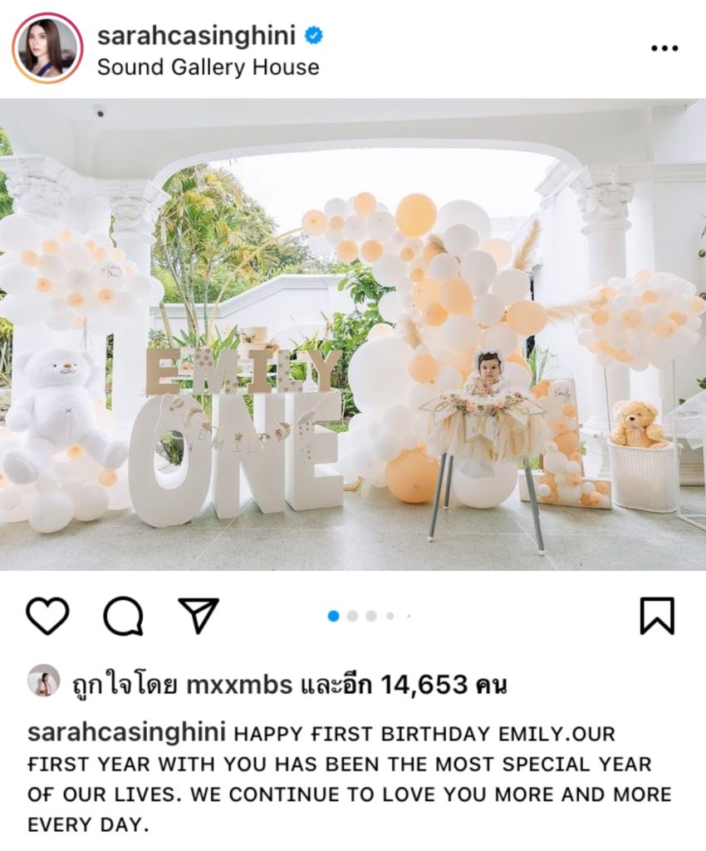The image size is (706, 851).
Task: Select the first blue carousel indicator dot
Action: tap(333, 616)
